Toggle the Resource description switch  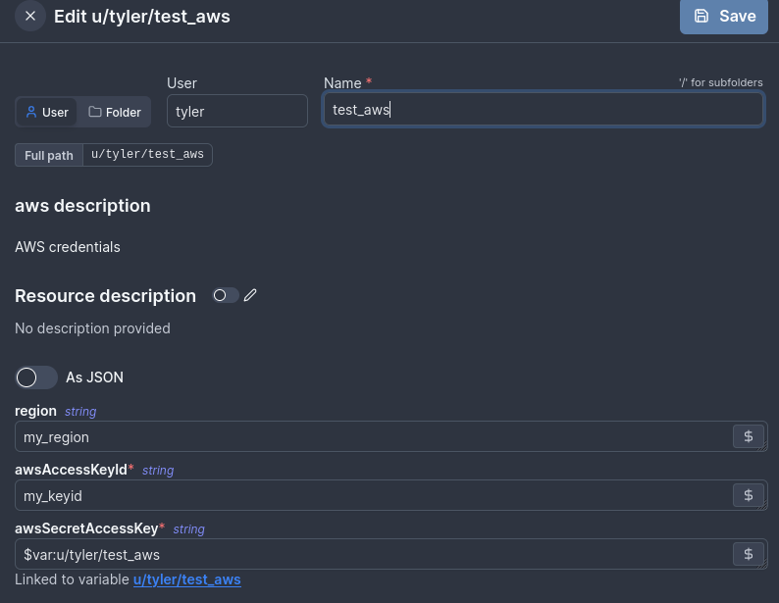[x=225, y=295]
